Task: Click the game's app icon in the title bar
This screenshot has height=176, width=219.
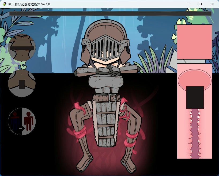Action: [5, 4]
